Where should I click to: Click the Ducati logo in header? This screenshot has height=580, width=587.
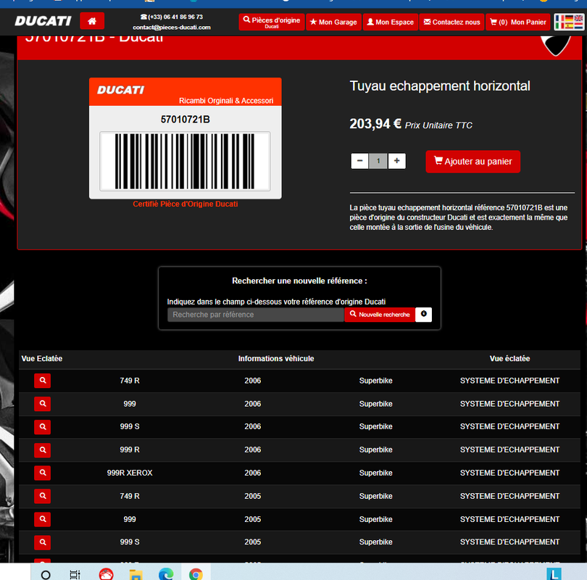click(x=43, y=21)
